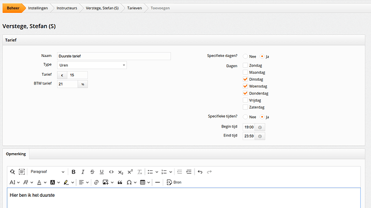The height and width of the screenshot is (208, 371).
Task: Open the Paragraaf heading dropdown
Action: (x=47, y=172)
